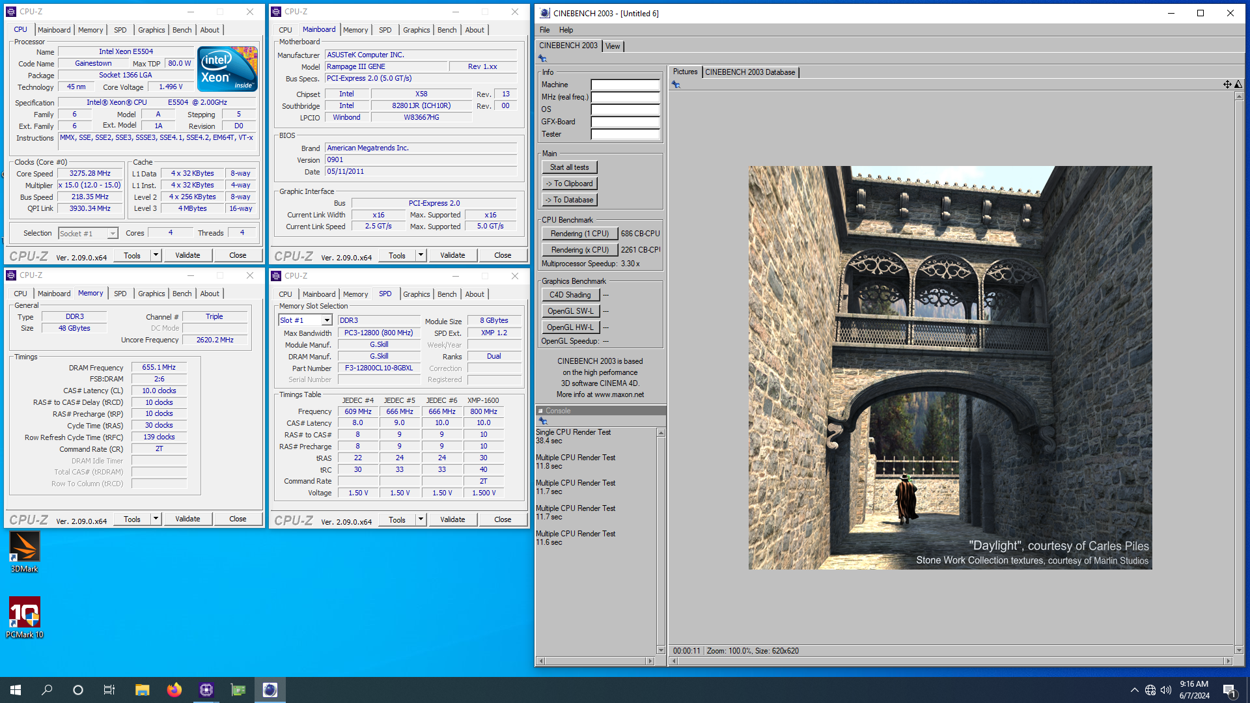Switch to the View tab in CINEBENCH

click(613, 46)
